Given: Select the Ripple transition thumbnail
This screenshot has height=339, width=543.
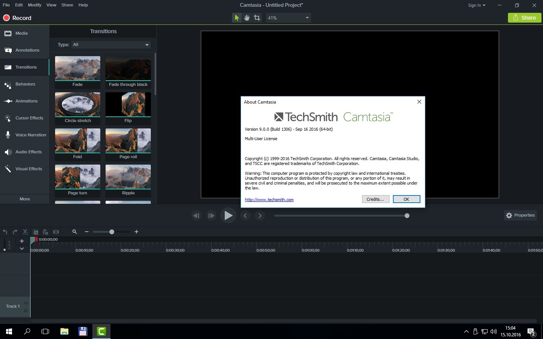Looking at the screenshot, I should click(128, 180).
